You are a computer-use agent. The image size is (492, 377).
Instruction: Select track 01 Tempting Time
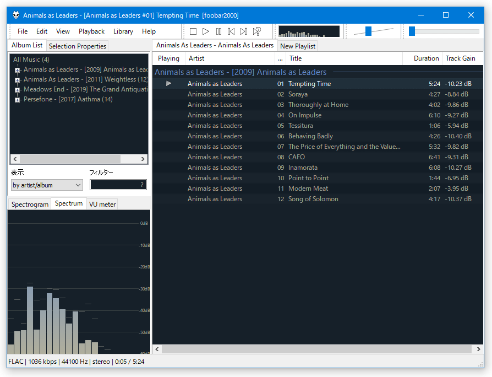click(318, 84)
